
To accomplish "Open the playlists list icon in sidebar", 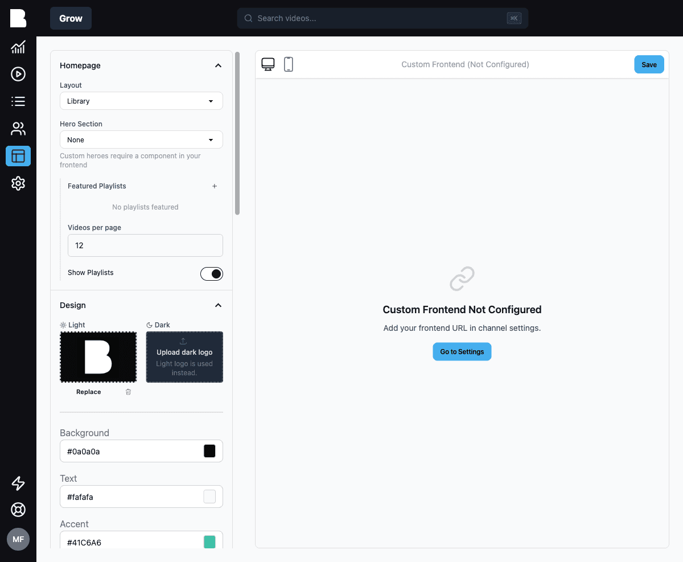I will (x=18, y=101).
